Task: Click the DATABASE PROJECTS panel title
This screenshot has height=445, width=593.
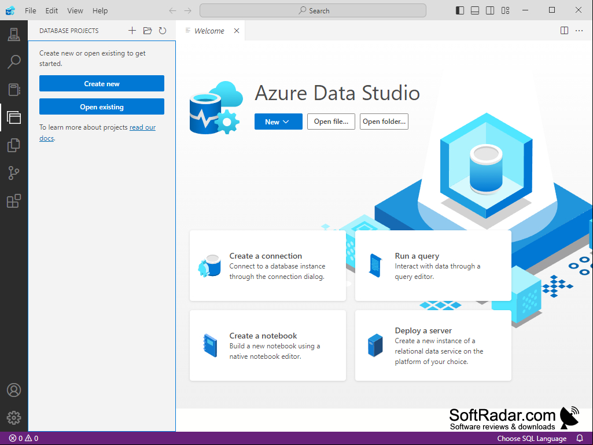Action: pyautogui.click(x=69, y=31)
